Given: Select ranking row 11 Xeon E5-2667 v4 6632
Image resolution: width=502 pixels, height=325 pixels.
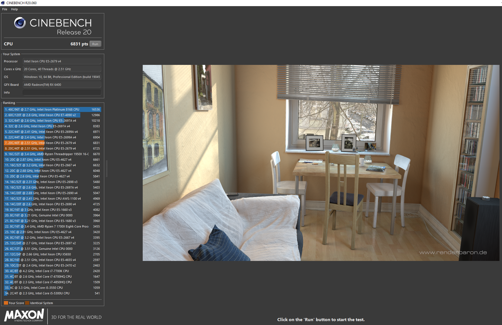Looking at the screenshot, I should [x=52, y=165].
